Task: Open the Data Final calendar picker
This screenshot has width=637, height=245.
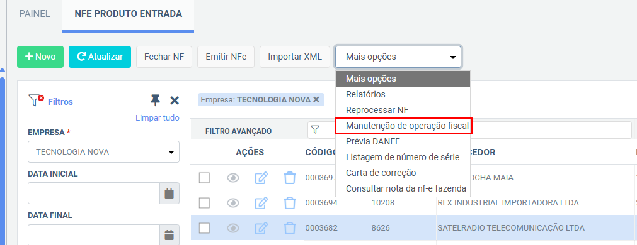Action: click(x=169, y=235)
